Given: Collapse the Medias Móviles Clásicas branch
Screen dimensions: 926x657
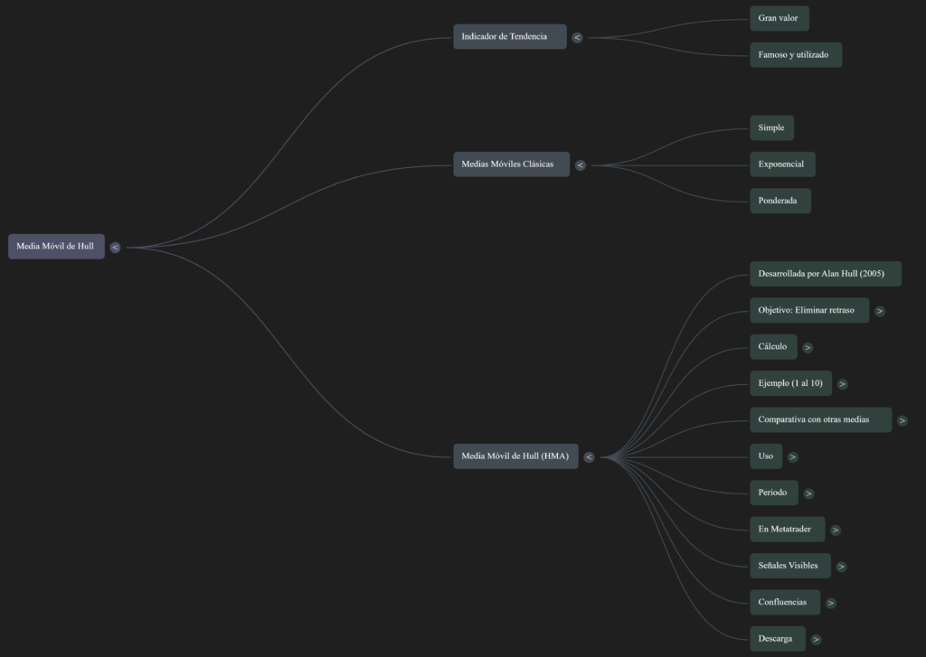Looking at the screenshot, I should pyautogui.click(x=580, y=165).
